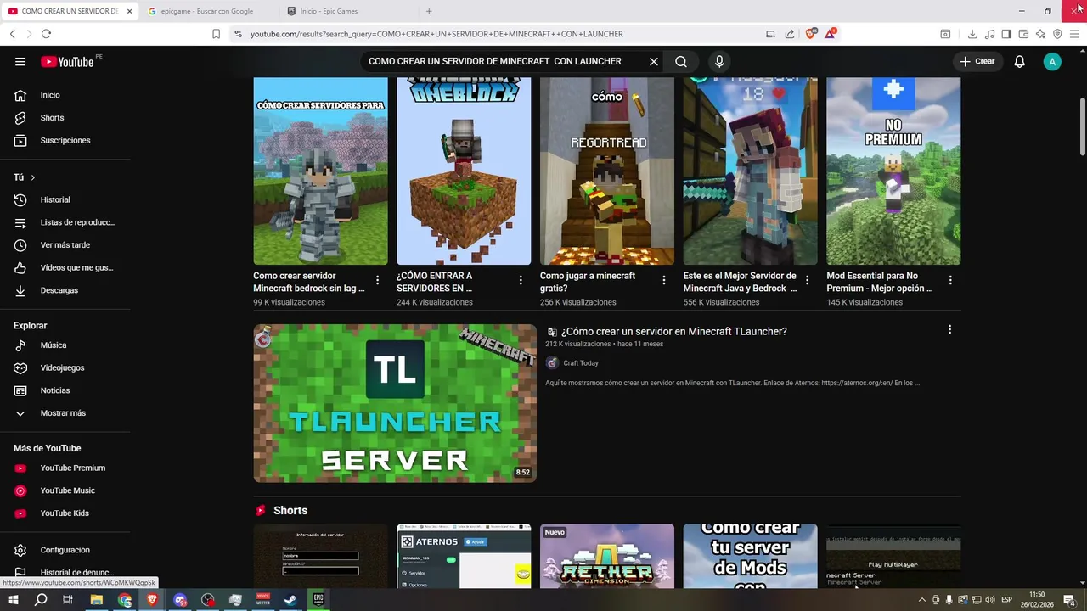The width and height of the screenshot is (1087, 611).
Task: Open options for 'Como jugar a minecraft gratis' short
Action: pyautogui.click(x=664, y=280)
